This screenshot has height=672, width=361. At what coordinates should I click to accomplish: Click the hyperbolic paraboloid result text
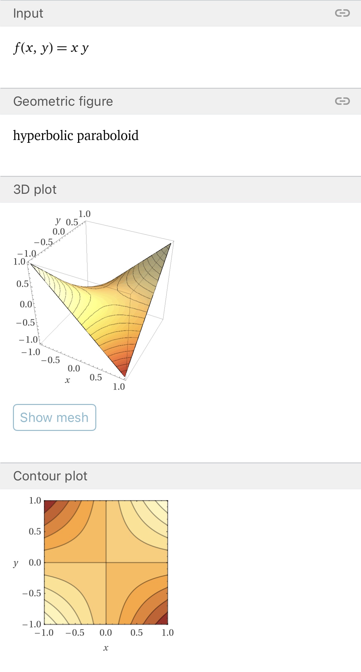pyautogui.click(x=76, y=135)
